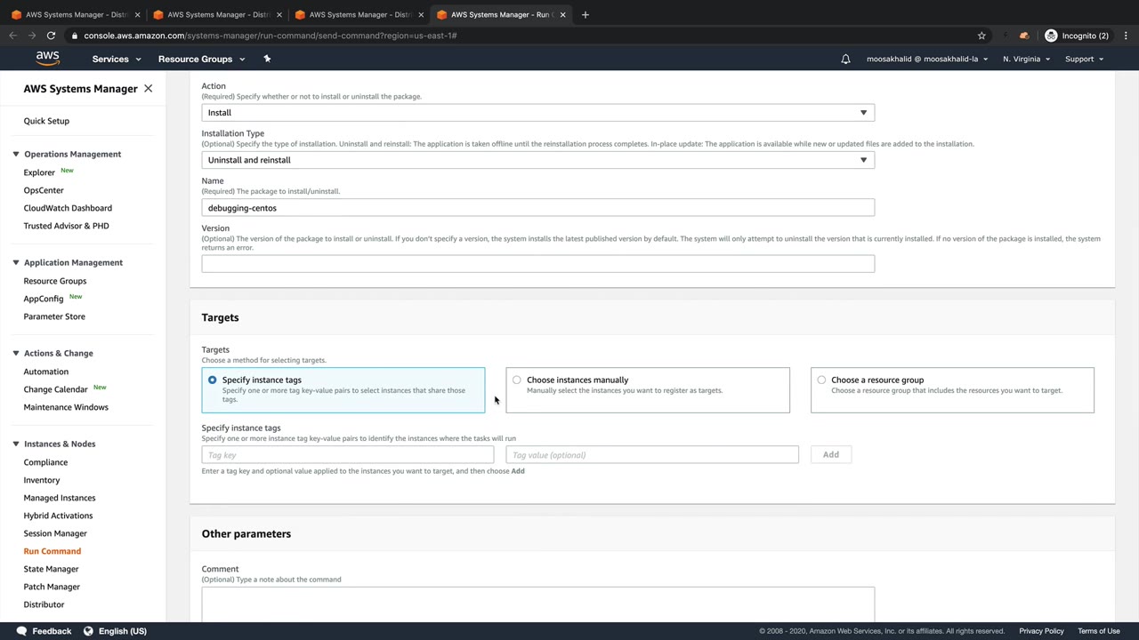Click the Add tag button

[x=830, y=455]
